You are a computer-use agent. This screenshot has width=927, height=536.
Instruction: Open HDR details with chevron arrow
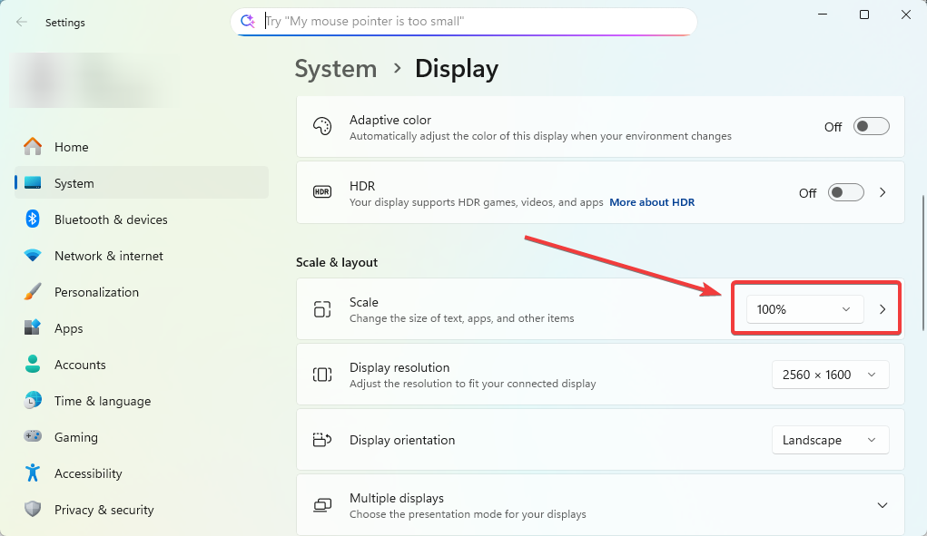[883, 193]
